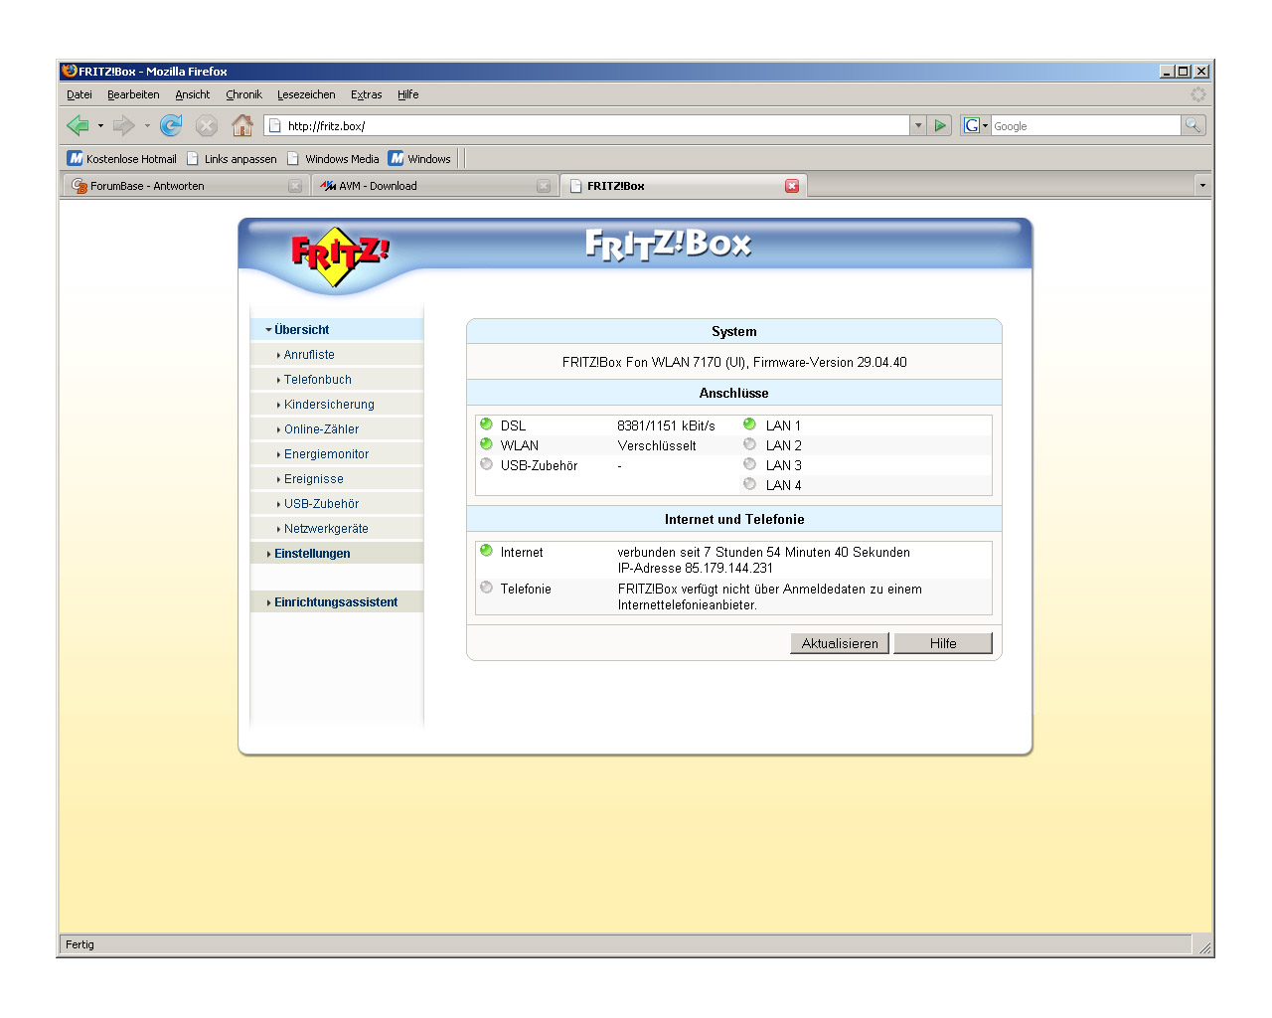Image resolution: width=1272 pixels, height=1018 pixels.
Task: Open the Extras menu
Action: (366, 94)
